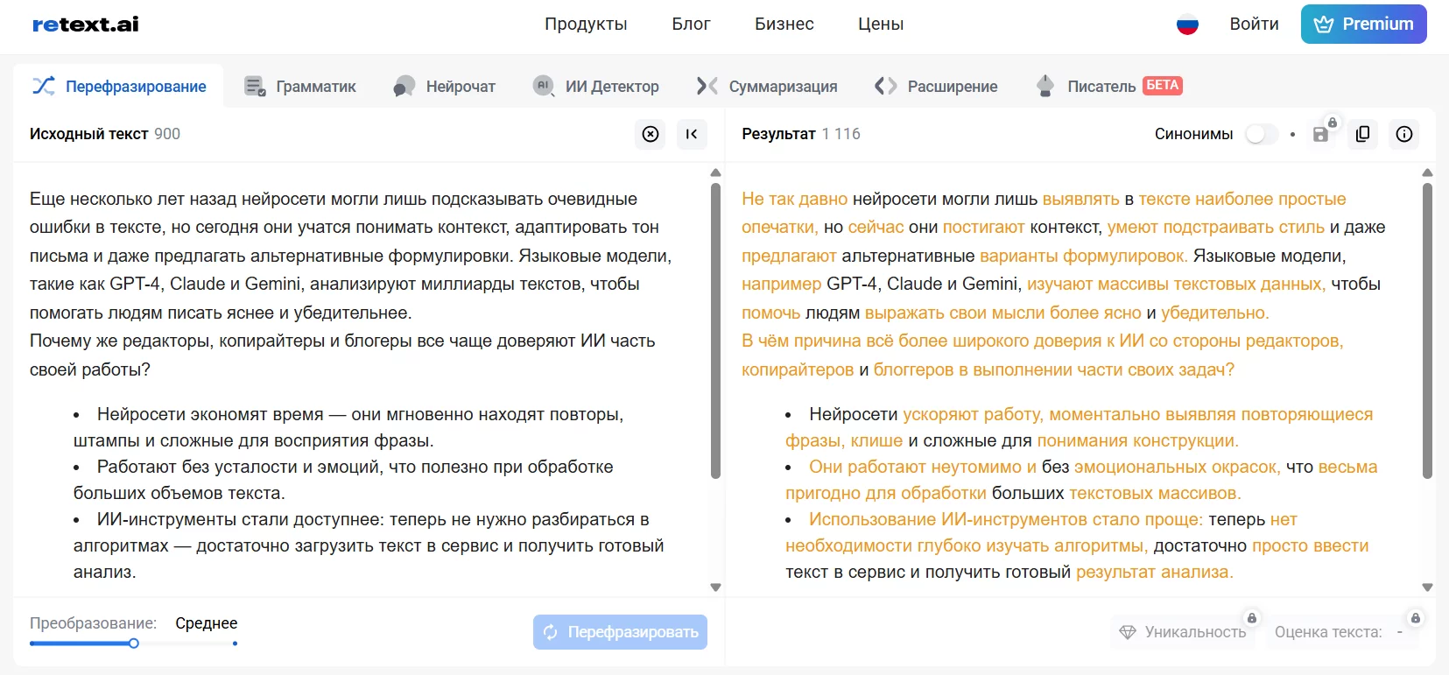This screenshot has height=675, width=1449.
Task: Switch to the ИИ Детектор tab
Action: coord(596,87)
